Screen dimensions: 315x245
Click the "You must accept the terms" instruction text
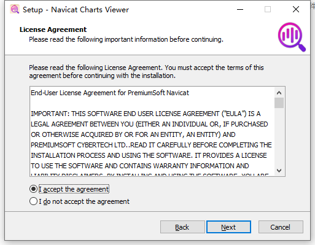pyautogui.click(x=214, y=68)
